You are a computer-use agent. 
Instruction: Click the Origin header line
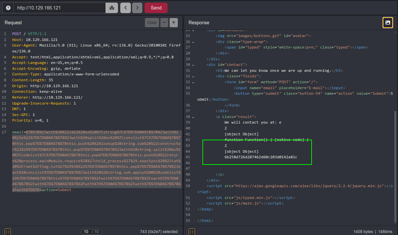pyautogui.click(x=45, y=86)
